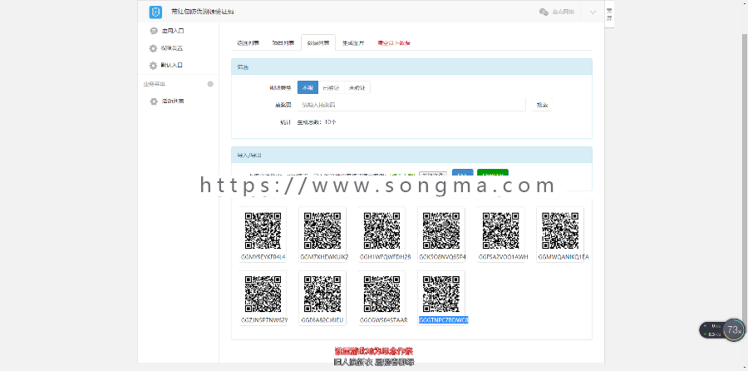The image size is (748, 371).
Task: Click the app title text in header
Action: 203,12
